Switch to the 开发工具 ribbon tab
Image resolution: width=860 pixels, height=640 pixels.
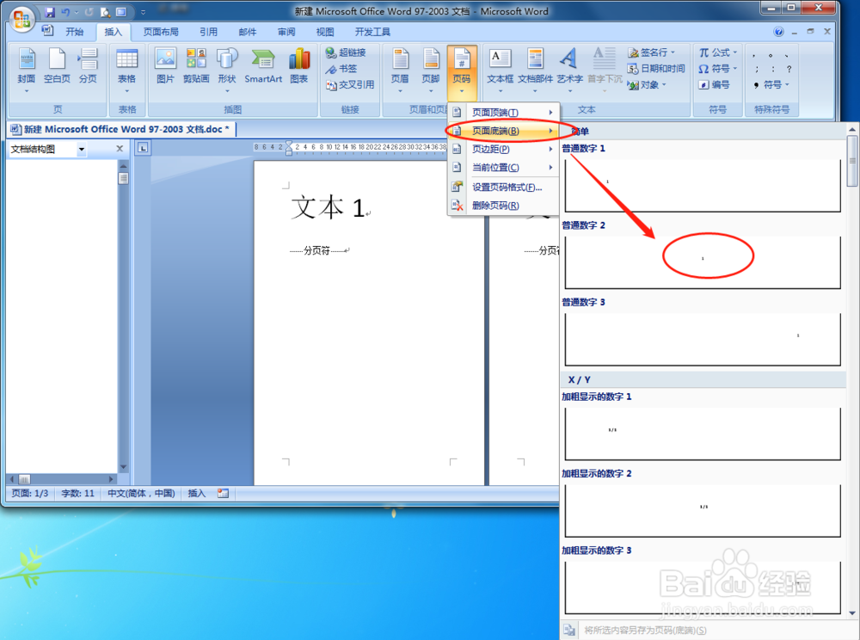tap(372, 32)
